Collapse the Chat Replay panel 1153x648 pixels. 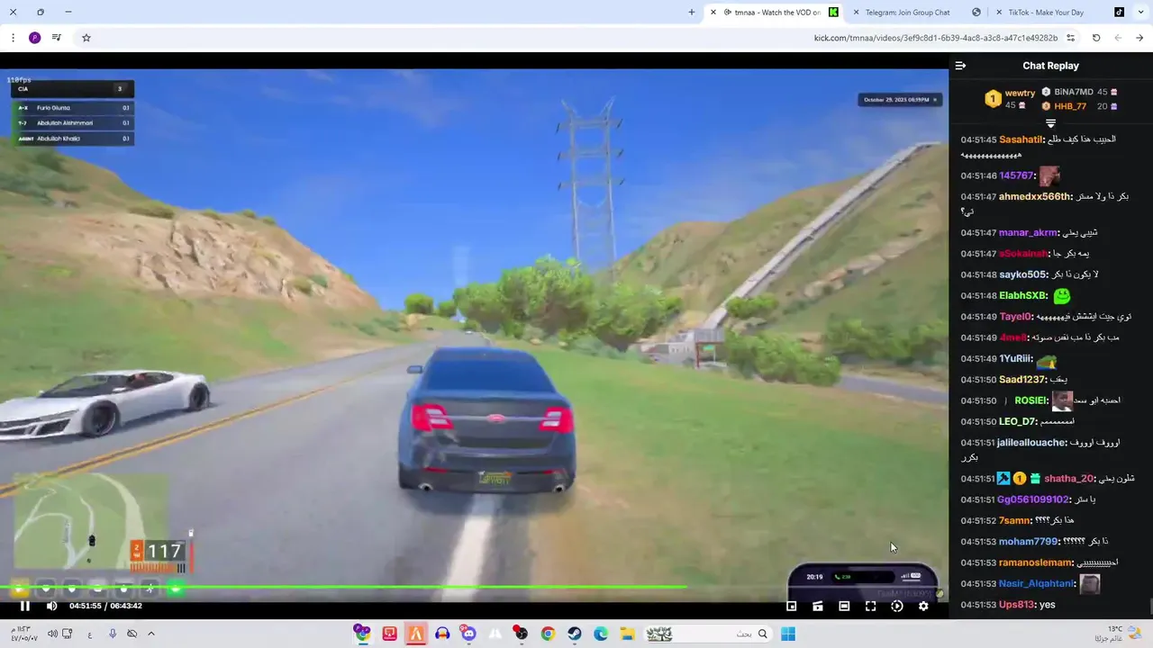(960, 66)
